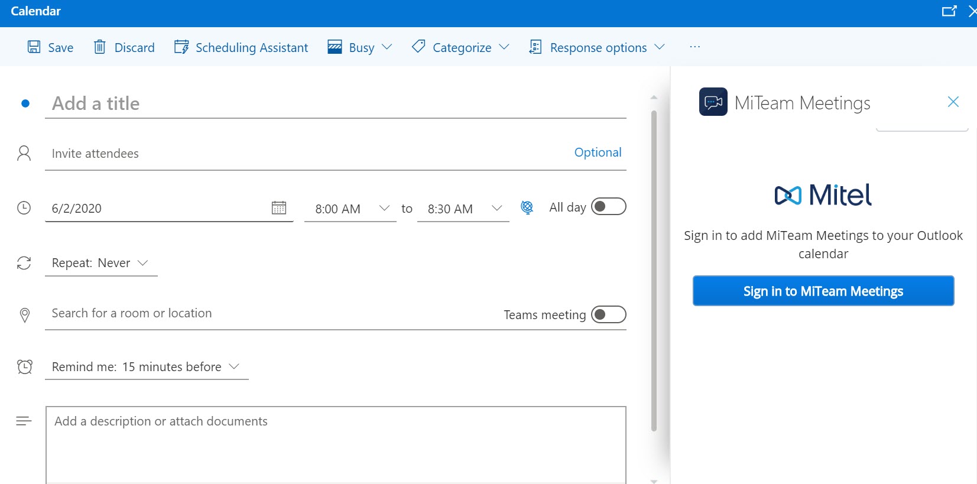Open the Repeat: Never dropdown
The height and width of the screenshot is (484, 977).
pos(100,263)
